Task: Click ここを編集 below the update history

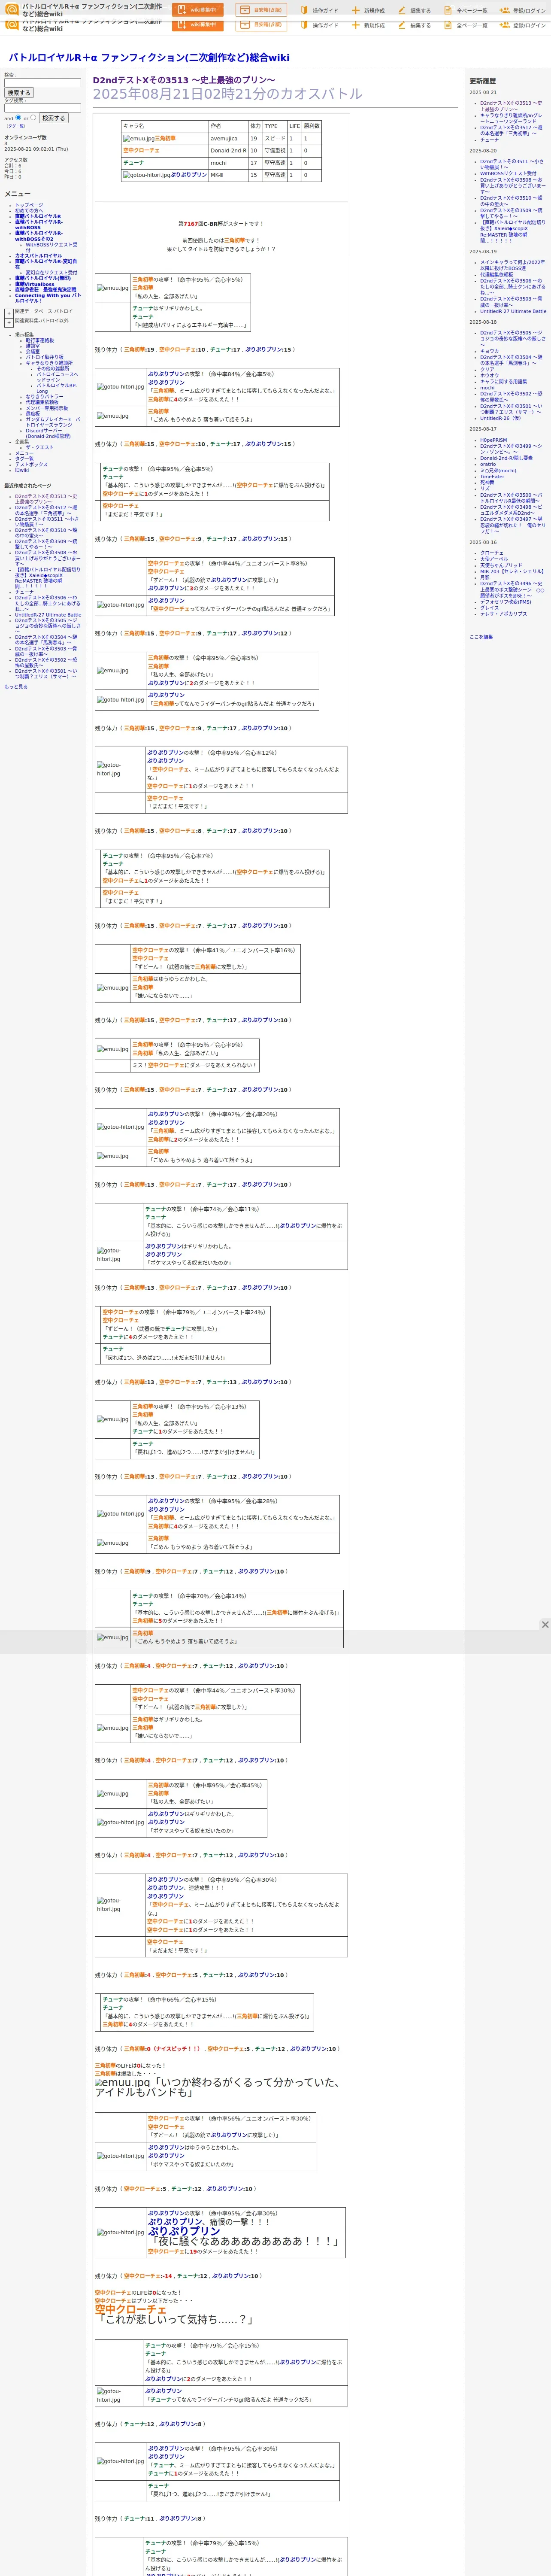Action: (481, 637)
